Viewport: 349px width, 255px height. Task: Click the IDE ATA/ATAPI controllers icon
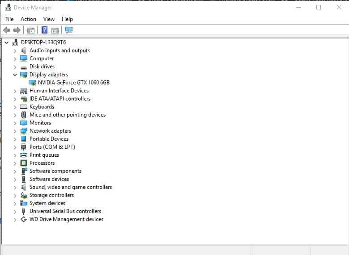[x=24, y=99]
